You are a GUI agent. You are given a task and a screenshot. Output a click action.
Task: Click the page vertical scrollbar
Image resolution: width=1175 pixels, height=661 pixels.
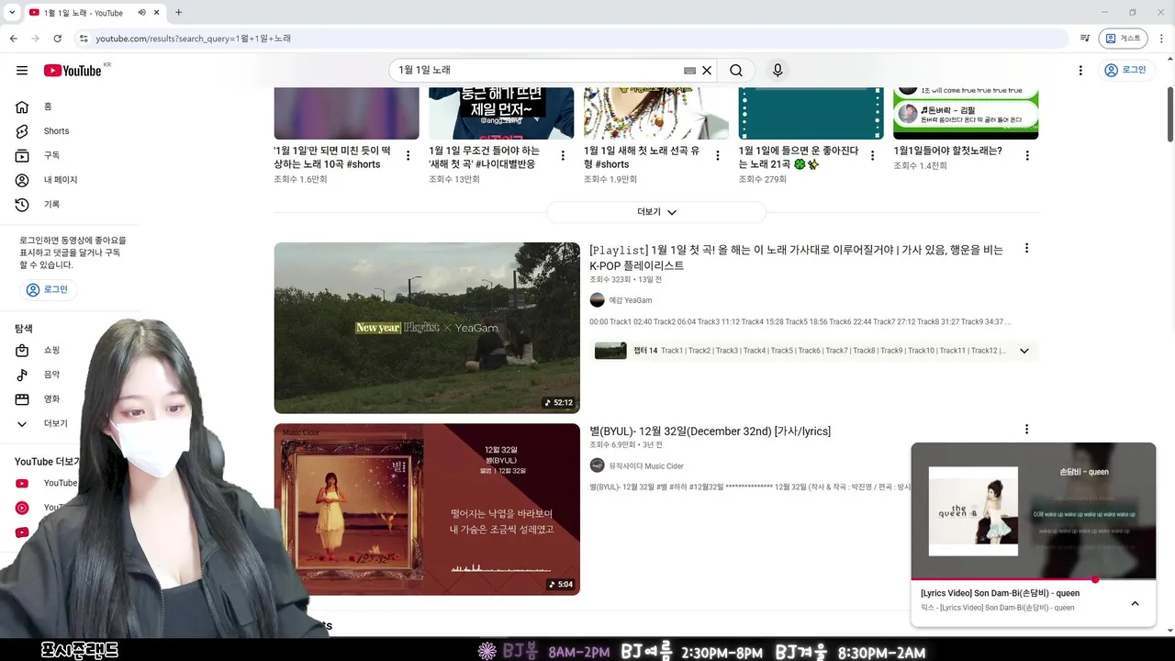[1169, 115]
